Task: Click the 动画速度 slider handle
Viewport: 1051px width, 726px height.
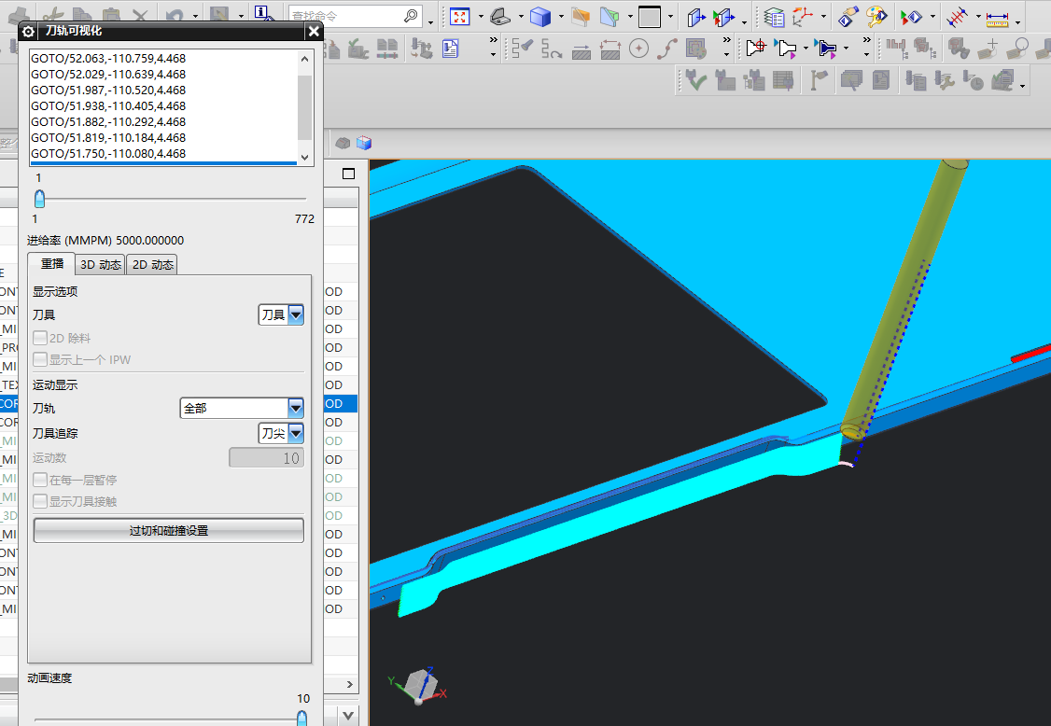Action: pos(301,718)
